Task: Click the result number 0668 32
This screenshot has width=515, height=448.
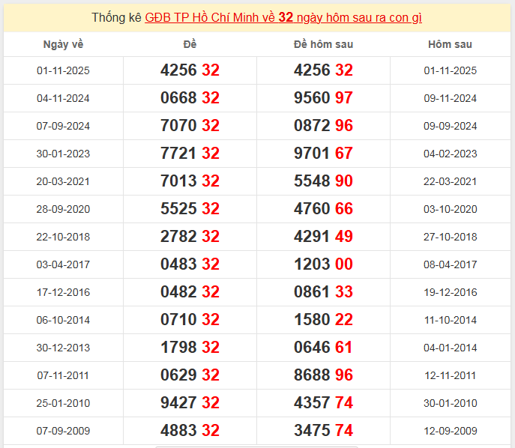Action: point(190,98)
